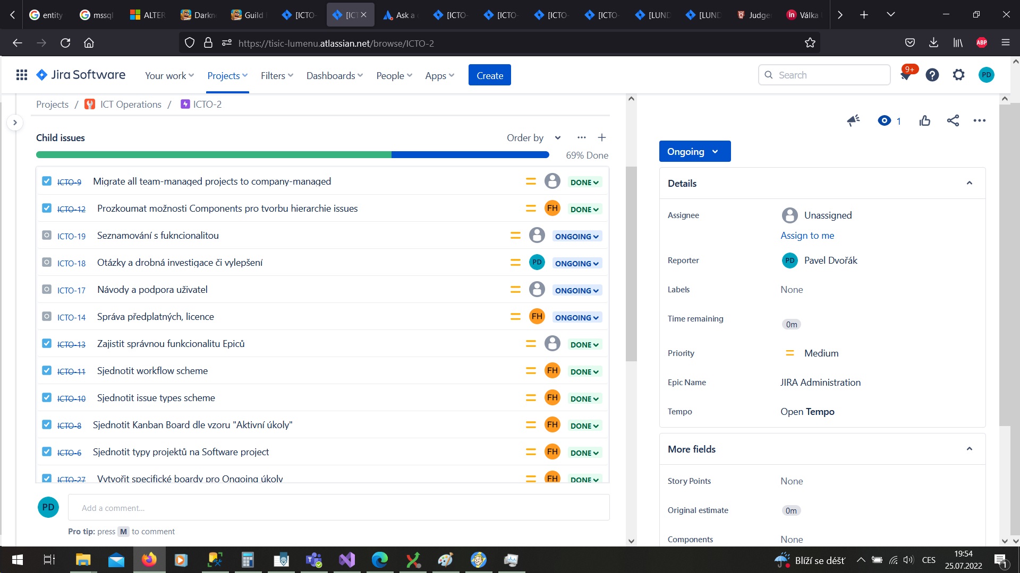Open the Dashboards menu
This screenshot has height=573, width=1020.
(x=335, y=76)
